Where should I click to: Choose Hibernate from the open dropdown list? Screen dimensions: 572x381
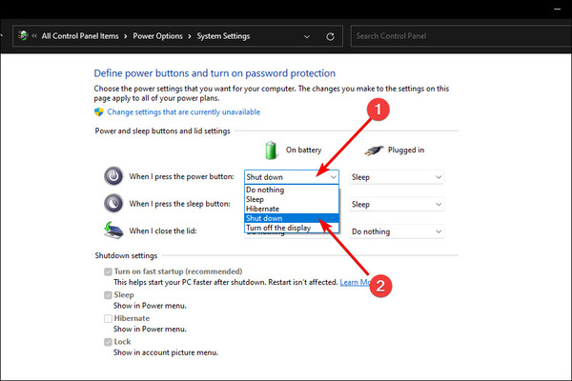292,209
